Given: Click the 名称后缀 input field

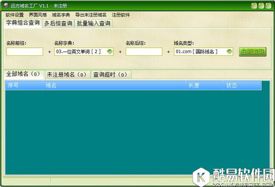Looking at the screenshot, I should [144, 52].
